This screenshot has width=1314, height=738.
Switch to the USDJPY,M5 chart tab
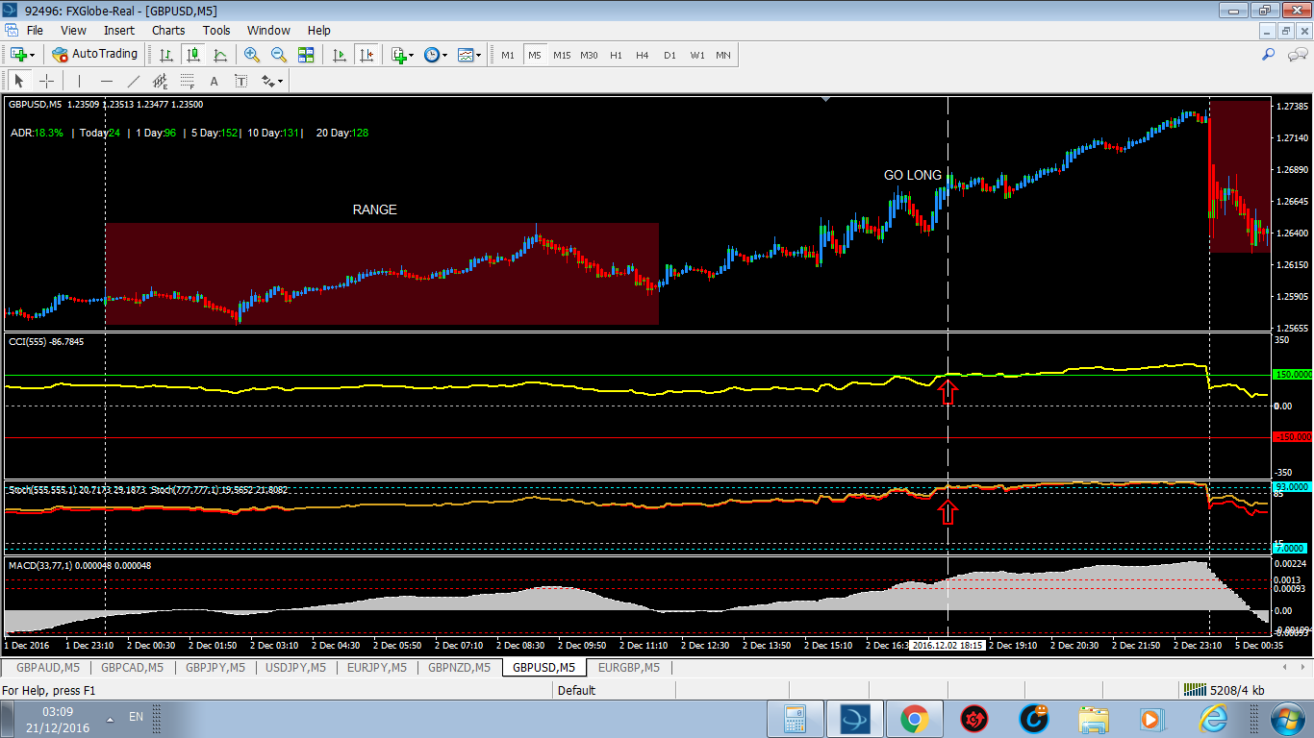(296, 667)
